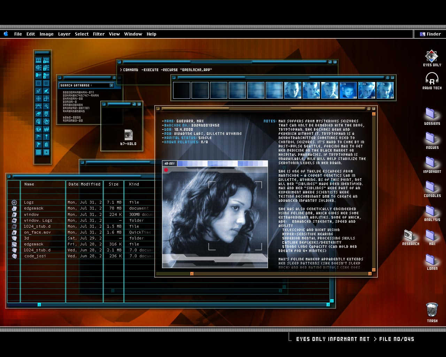The image size is (446, 357).
Task: Select the '3d' folder row
Action: click(x=80, y=238)
